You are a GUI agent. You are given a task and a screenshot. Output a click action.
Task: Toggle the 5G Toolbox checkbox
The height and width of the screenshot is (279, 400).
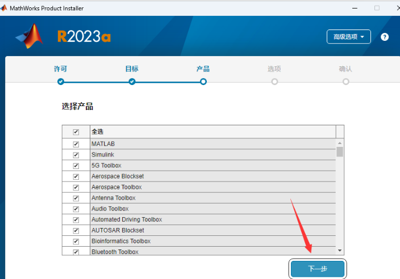point(76,166)
